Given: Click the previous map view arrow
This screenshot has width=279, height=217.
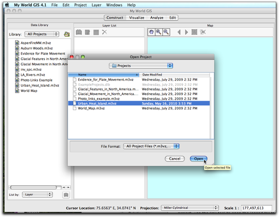Looking at the screenshot, I should [x=179, y=32].
